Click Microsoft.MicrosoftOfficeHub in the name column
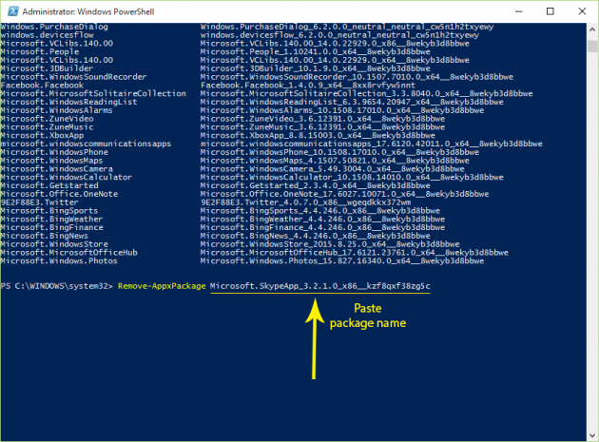This screenshot has width=599, height=442. point(68,253)
